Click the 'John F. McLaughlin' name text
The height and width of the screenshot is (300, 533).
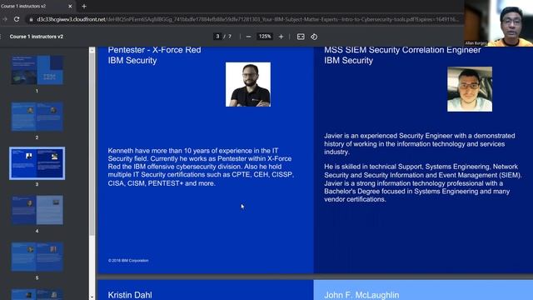[x=361, y=295]
